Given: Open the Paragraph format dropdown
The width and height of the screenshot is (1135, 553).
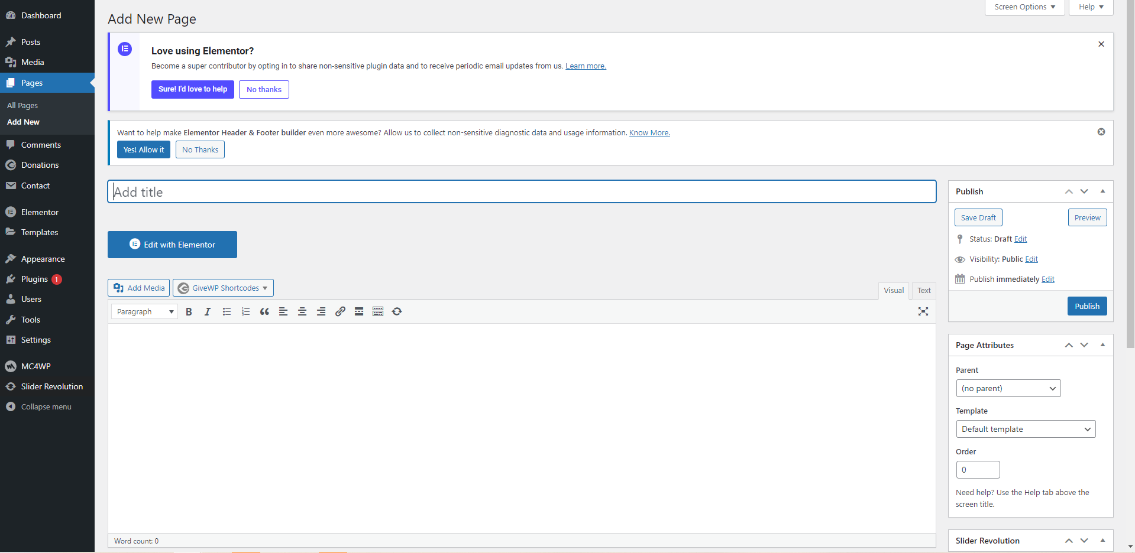Looking at the screenshot, I should [x=144, y=312].
